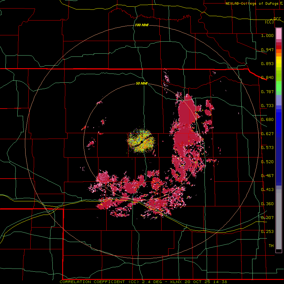Click the 0.893 legend value
Viewport: 284px width, 284px height.
pos(267,63)
